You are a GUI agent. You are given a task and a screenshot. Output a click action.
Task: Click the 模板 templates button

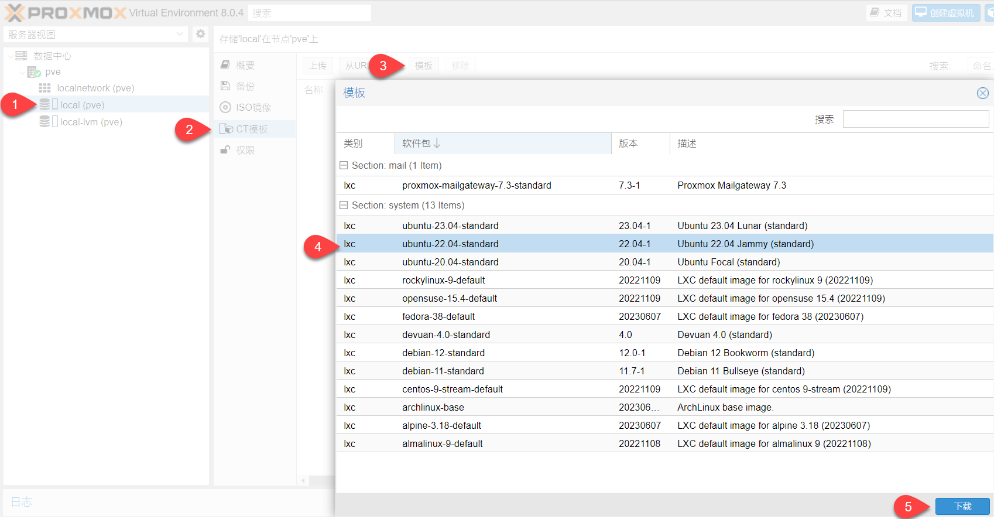click(x=424, y=66)
